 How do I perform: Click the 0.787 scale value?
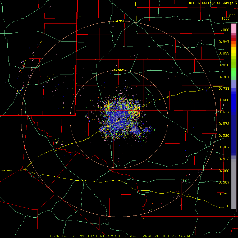pos(224,77)
